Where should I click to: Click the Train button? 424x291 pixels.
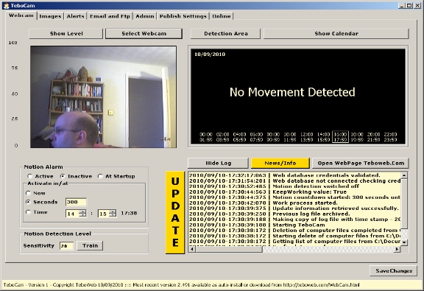pos(90,245)
